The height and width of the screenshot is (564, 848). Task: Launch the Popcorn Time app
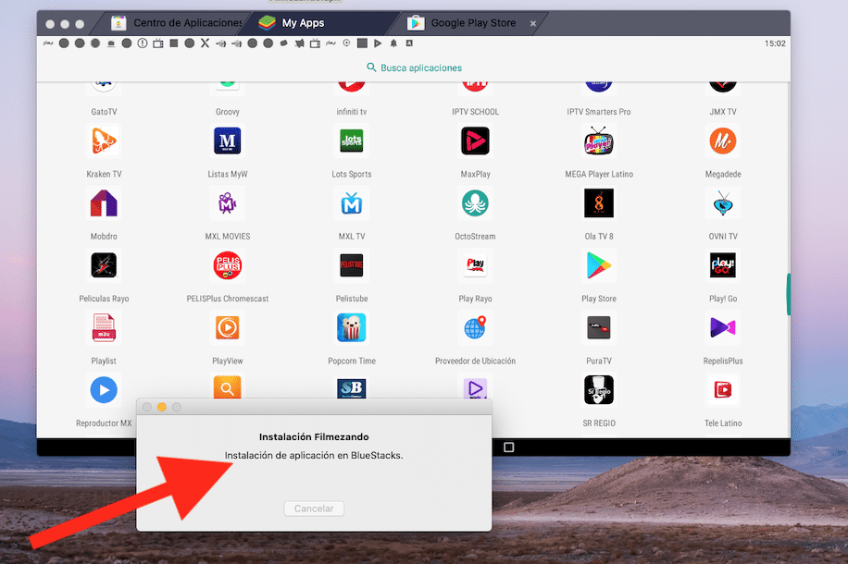[x=351, y=328]
